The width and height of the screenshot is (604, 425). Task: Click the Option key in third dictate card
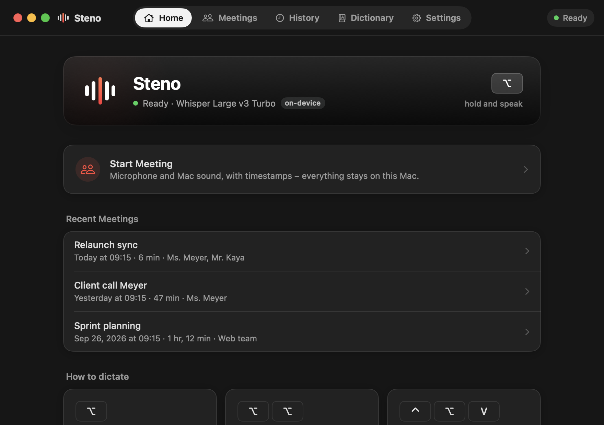coord(450,411)
